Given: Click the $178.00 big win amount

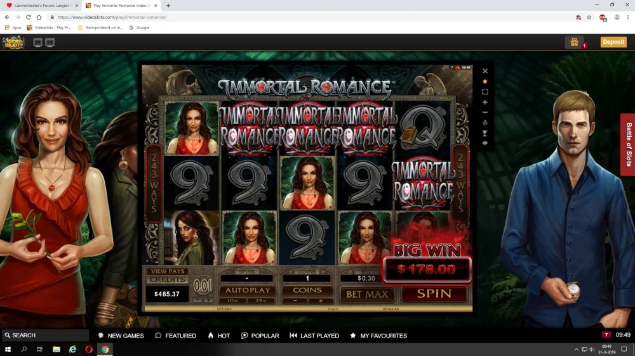Looking at the screenshot, I should (427, 269).
